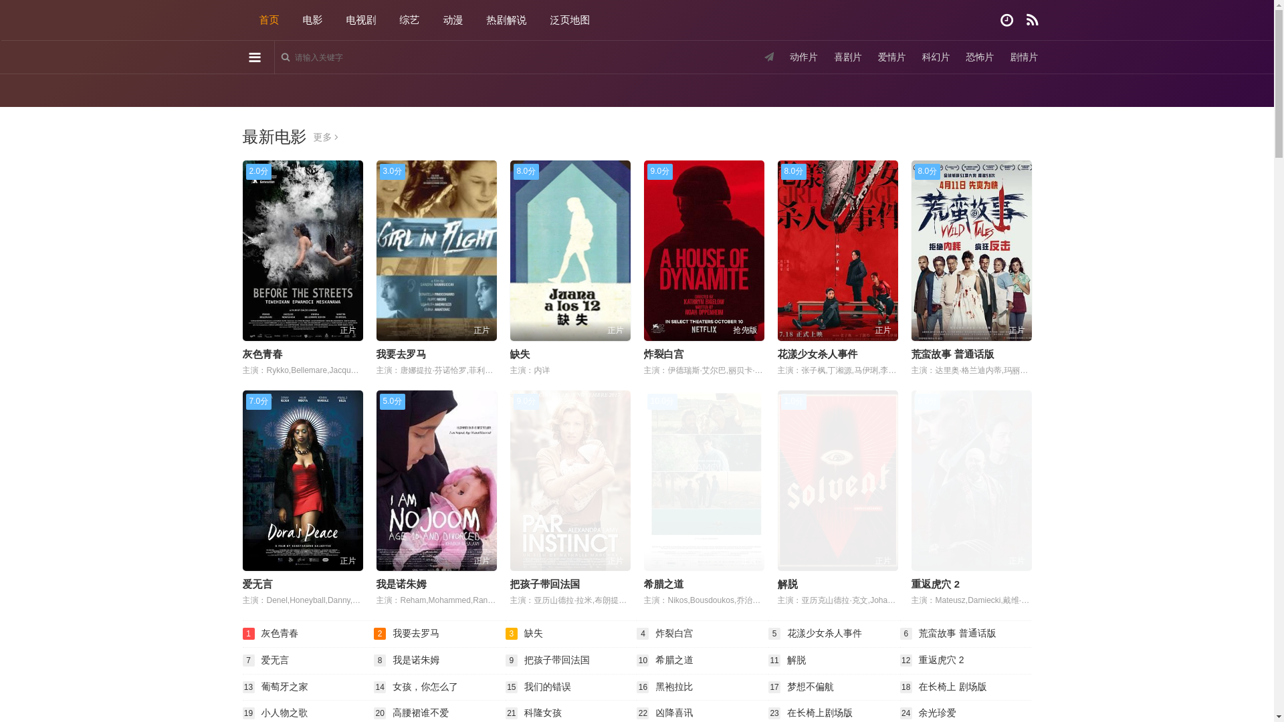Open the 热剧解说 menu item

506,20
